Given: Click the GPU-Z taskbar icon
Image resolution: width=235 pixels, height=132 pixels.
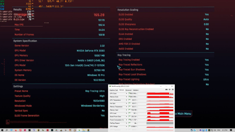Looking at the screenshot, I should pyautogui.click(x=79, y=130).
